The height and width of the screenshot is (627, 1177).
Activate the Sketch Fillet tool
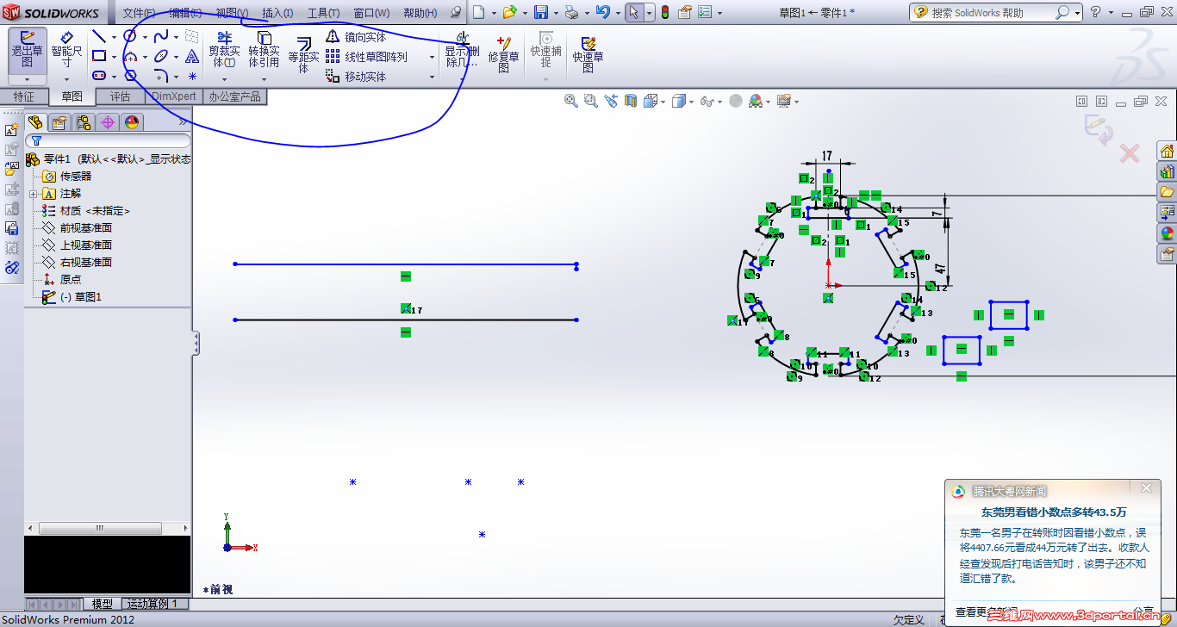(x=161, y=76)
